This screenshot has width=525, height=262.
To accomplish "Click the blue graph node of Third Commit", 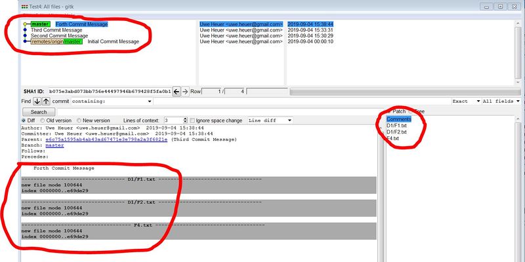I will tap(26, 30).
